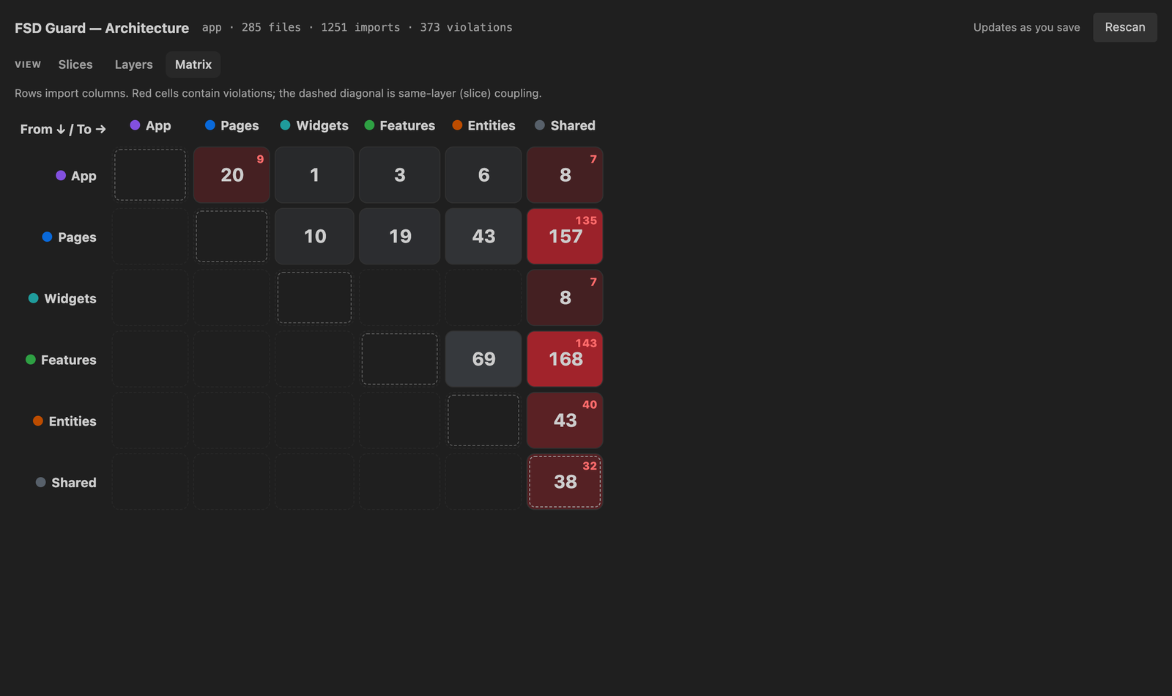1172x696 pixels.
Task: Select the App to Entities cell showing 6
Action: (483, 175)
